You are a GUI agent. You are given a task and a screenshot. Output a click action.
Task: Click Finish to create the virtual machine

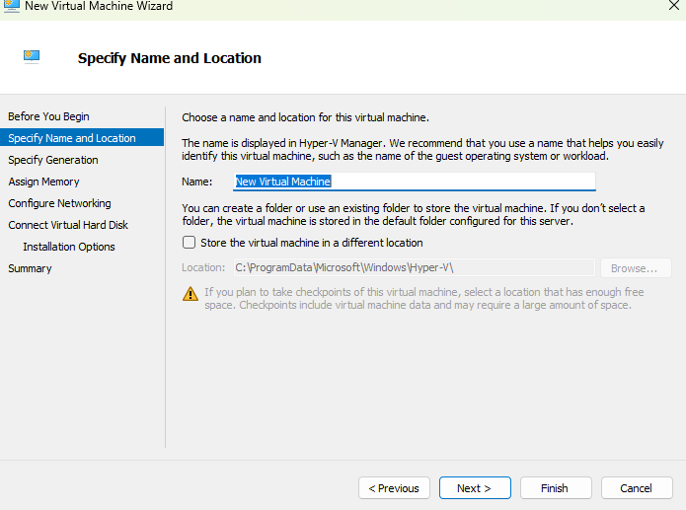pyautogui.click(x=555, y=488)
